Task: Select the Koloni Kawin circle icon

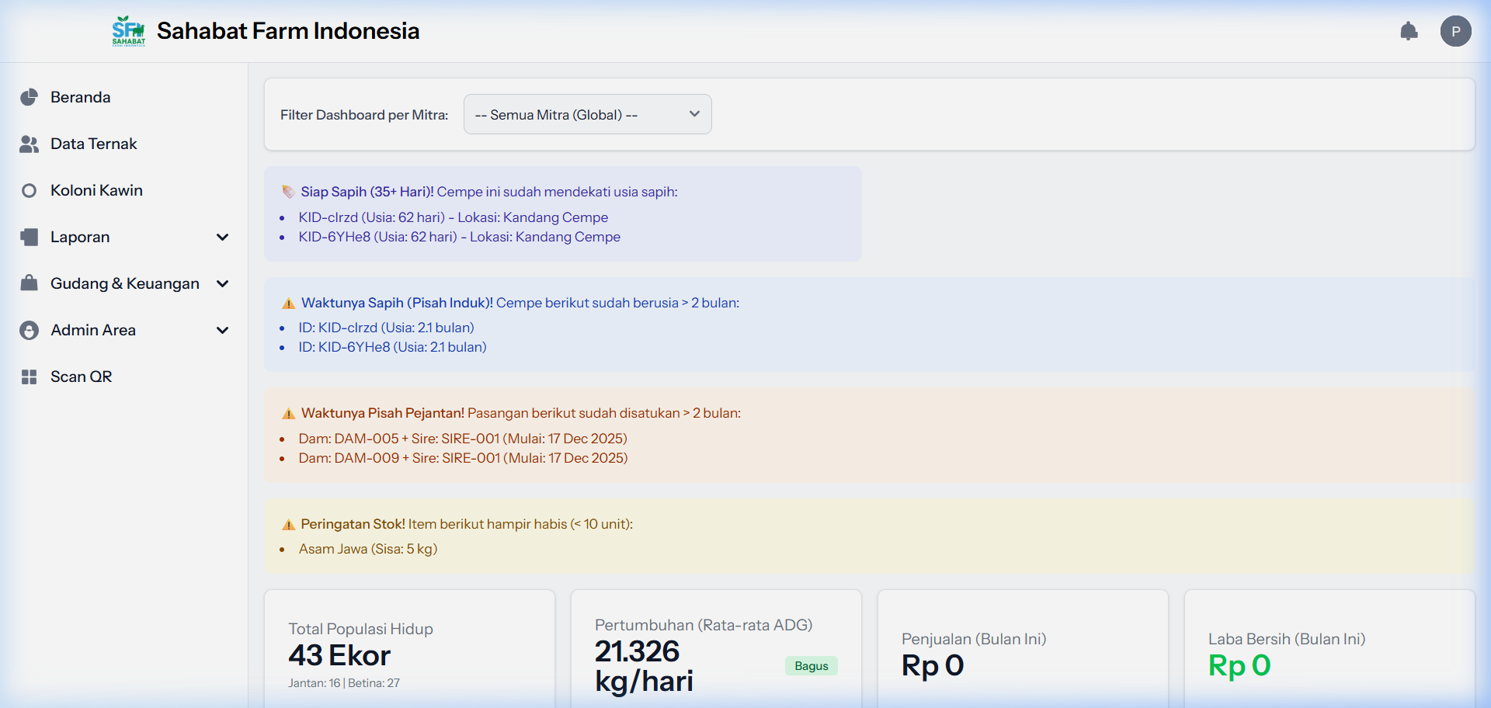Action: [x=30, y=190]
